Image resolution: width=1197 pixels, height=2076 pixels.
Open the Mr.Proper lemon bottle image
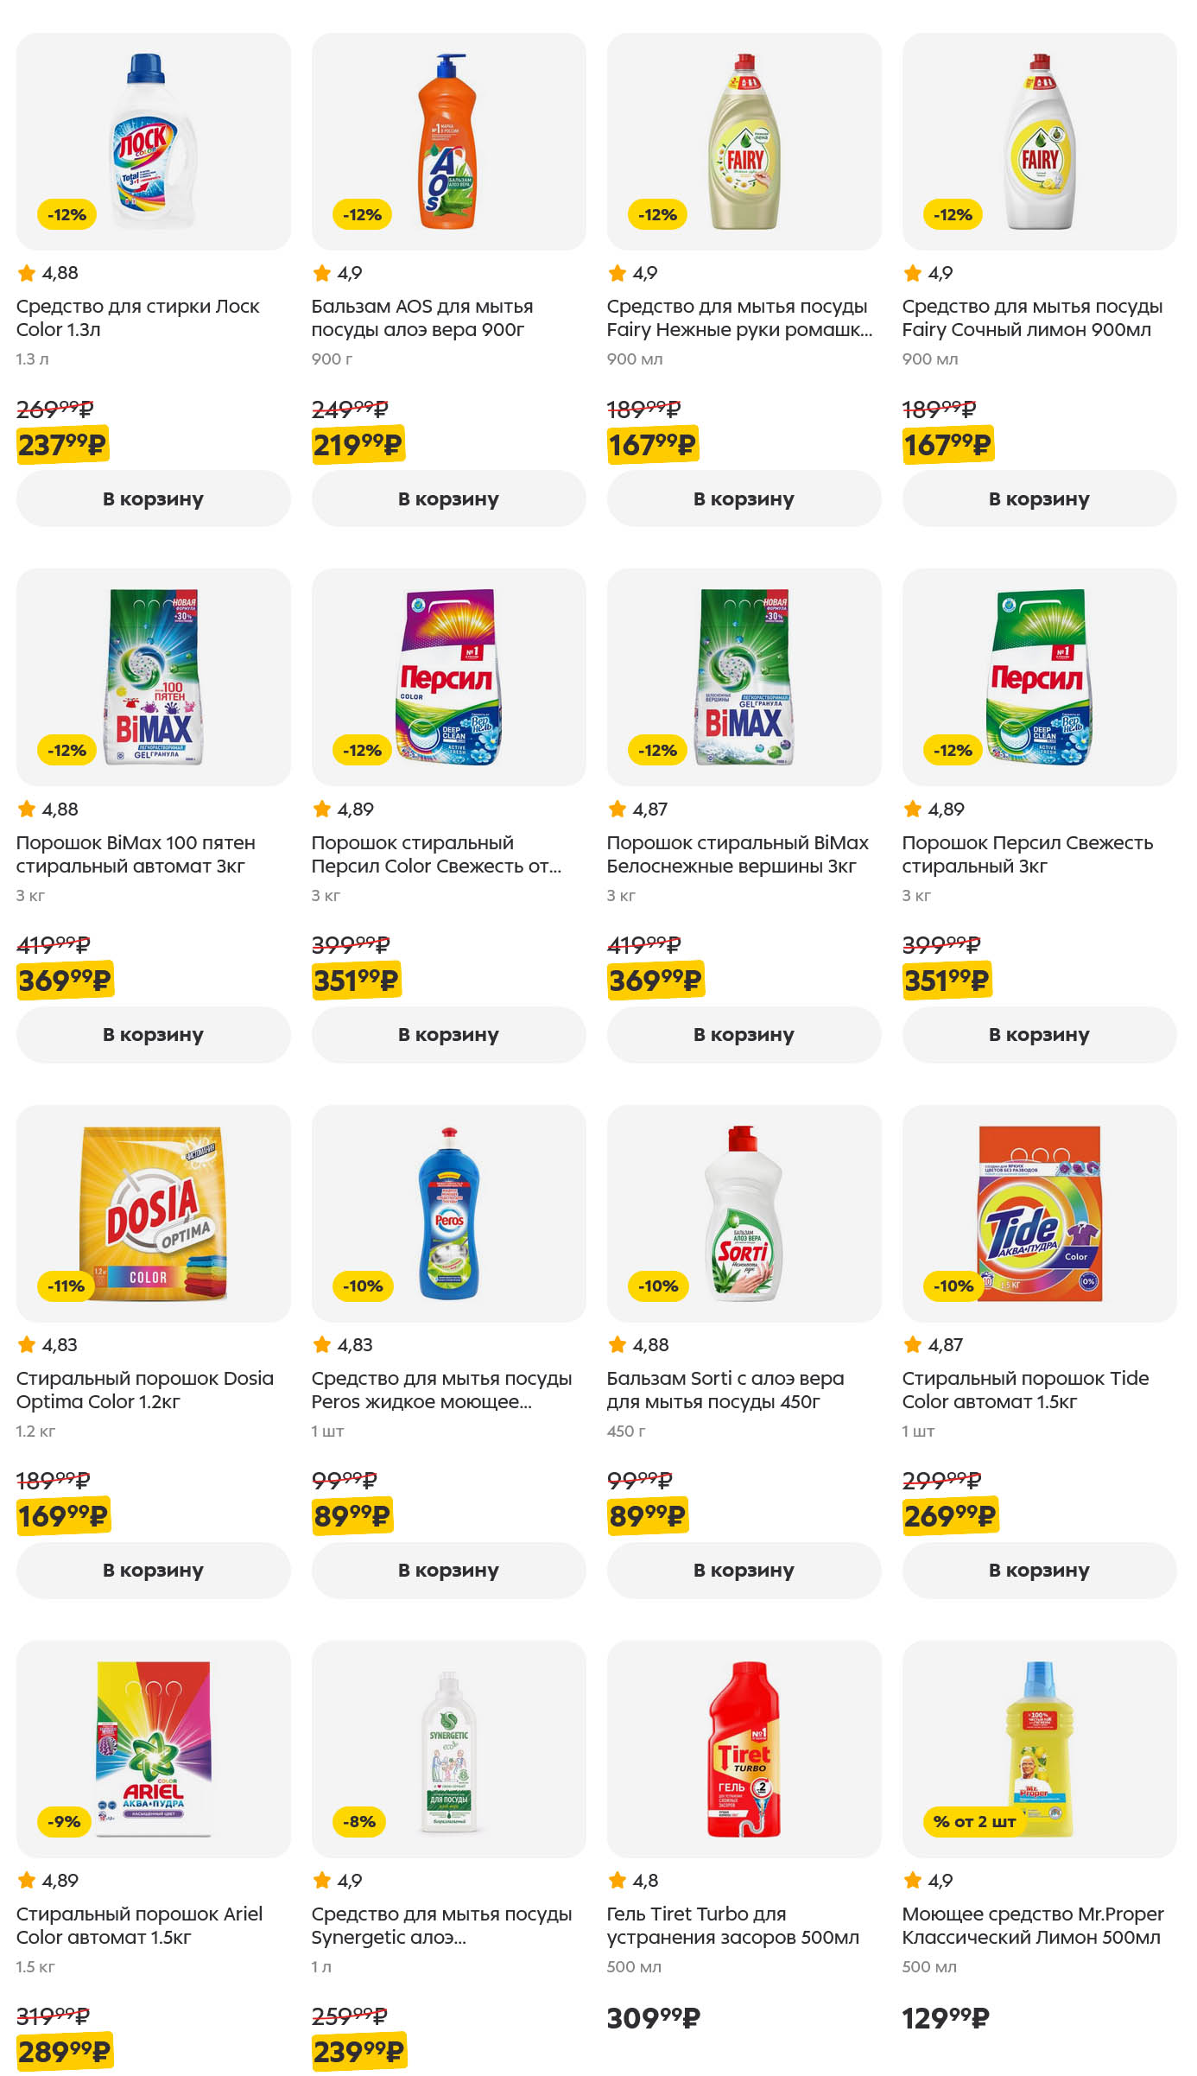tap(1039, 1749)
